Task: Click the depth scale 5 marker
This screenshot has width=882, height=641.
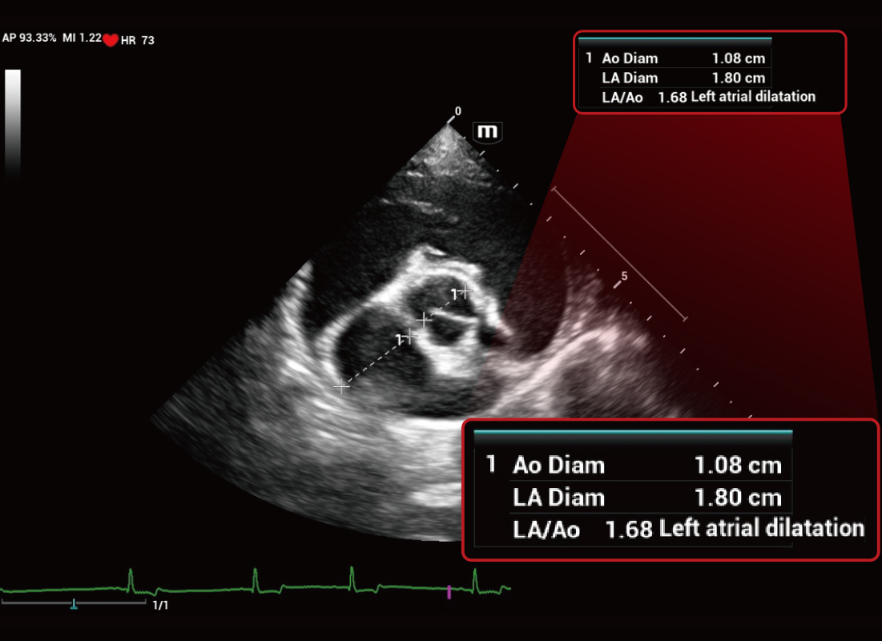Action: click(x=624, y=276)
